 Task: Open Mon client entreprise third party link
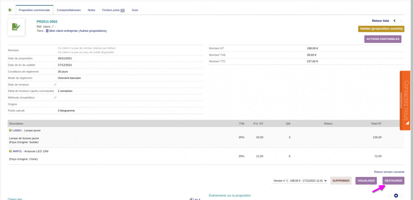coord(63,31)
